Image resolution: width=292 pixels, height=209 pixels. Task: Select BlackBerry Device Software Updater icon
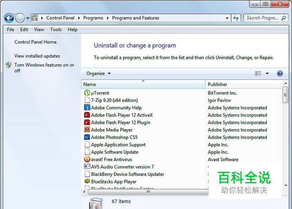tap(87, 174)
